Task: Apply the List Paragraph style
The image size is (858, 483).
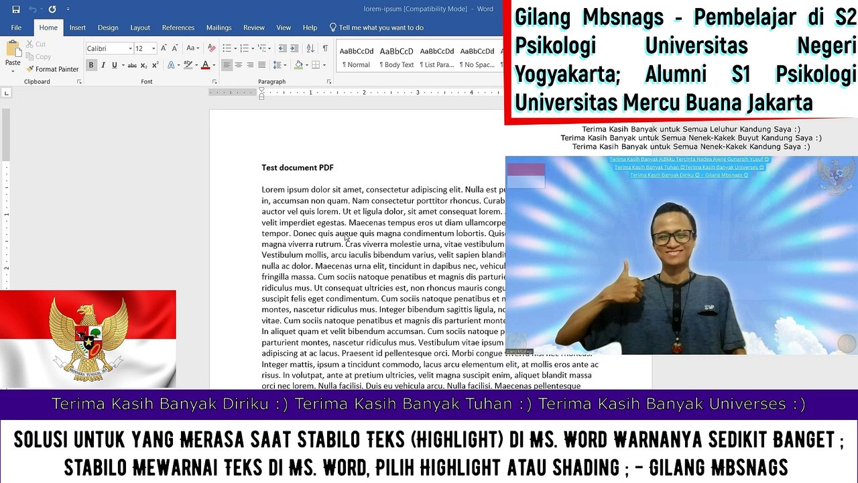Action: 436,57
